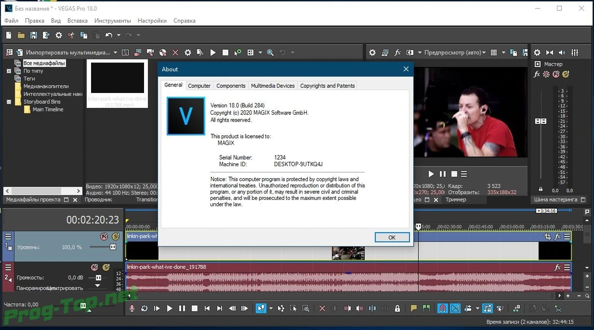Open project properties gear in main toolbar
594x330 pixels.
click(59, 35)
